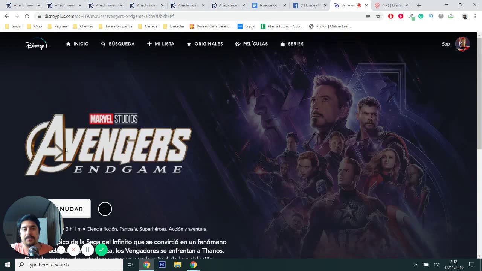Image resolution: width=482 pixels, height=271 pixels.
Task: Go to INICIO home page
Action: pyautogui.click(x=77, y=44)
